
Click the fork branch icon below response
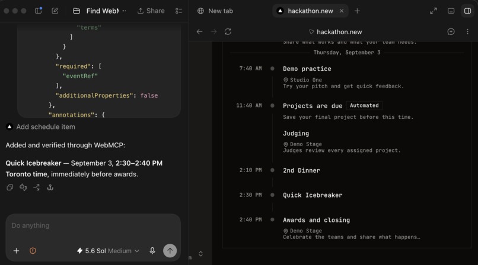[x=37, y=187]
